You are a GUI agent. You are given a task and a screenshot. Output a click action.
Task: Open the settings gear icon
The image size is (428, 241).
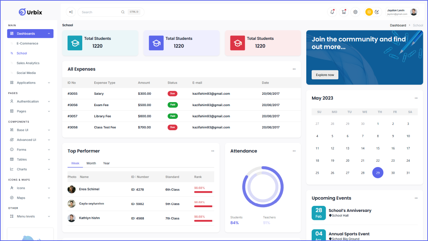(355, 12)
